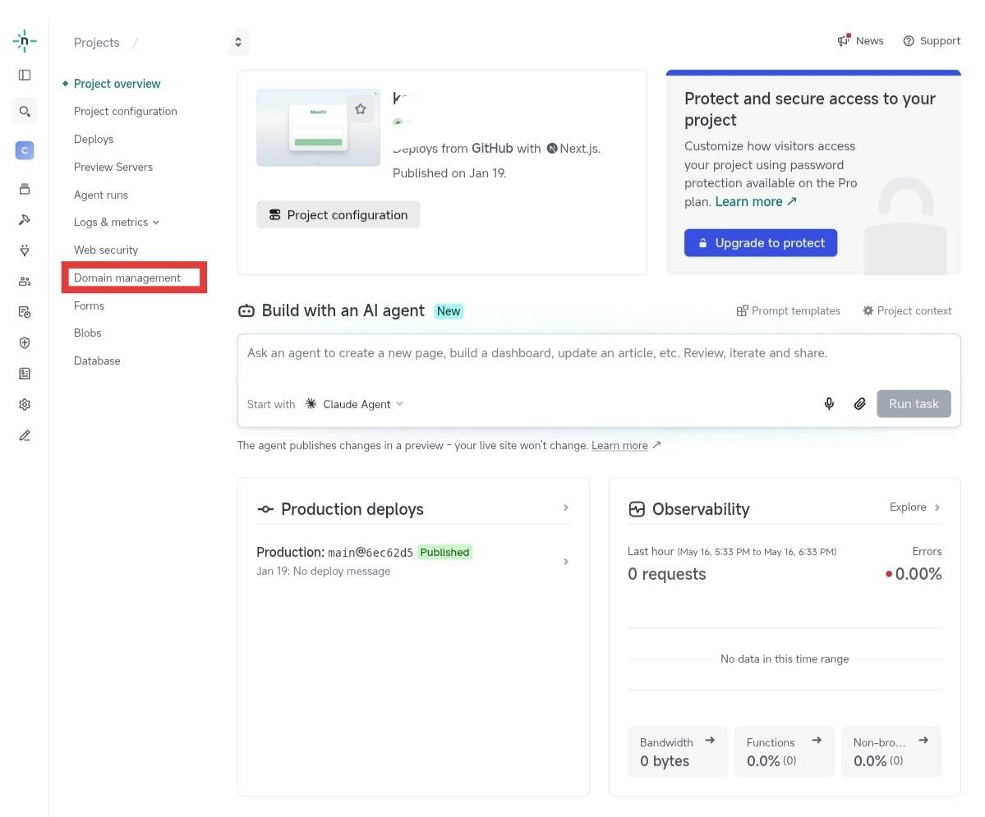Click the microphone voice input icon

coord(829,404)
